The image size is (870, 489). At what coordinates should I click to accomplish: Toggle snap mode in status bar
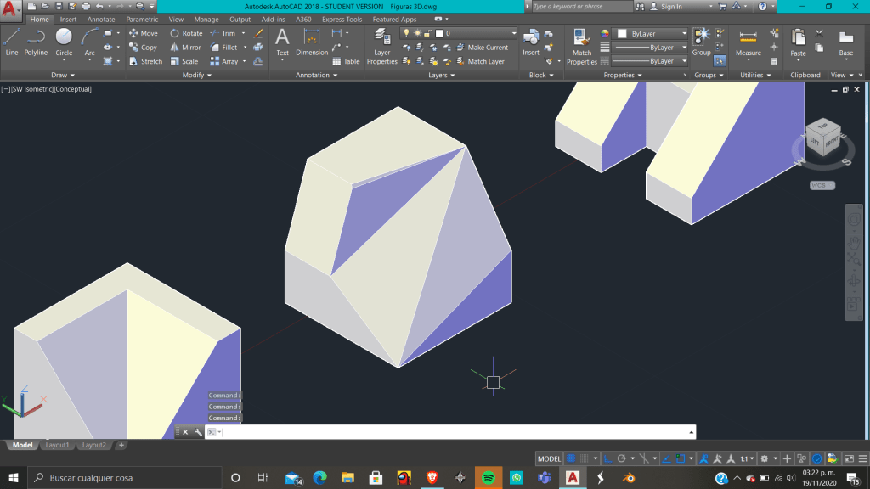[x=585, y=458]
